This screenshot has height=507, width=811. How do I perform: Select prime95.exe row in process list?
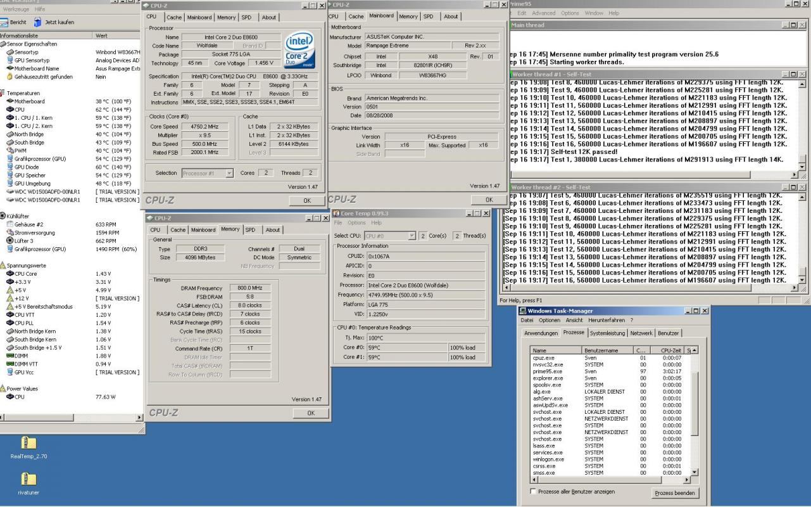(x=608, y=372)
